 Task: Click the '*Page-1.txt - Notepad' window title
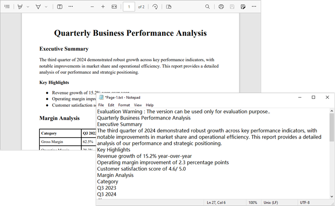[x=123, y=98]
